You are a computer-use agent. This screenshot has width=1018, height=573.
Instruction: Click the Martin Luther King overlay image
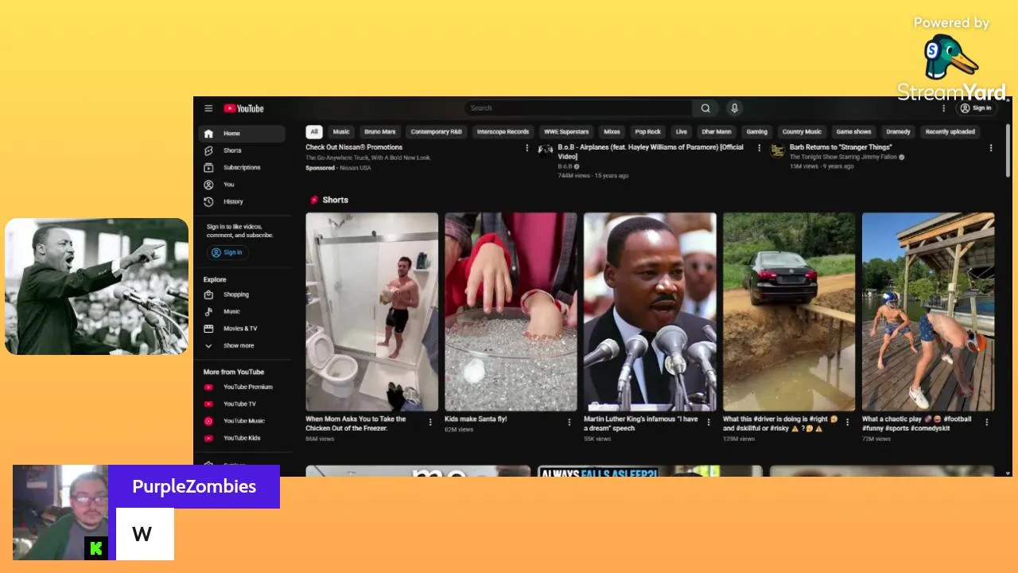96,286
